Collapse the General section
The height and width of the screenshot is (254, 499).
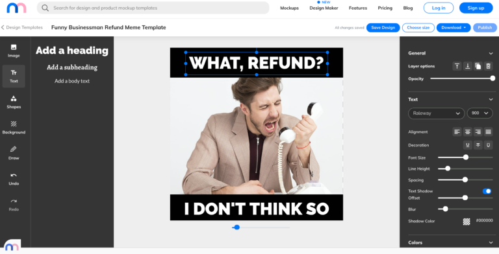[x=491, y=53]
